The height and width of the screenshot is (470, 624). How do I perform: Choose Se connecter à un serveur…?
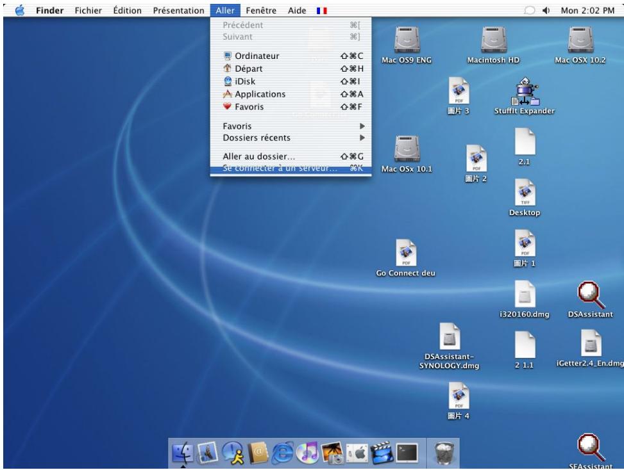pyautogui.click(x=291, y=168)
